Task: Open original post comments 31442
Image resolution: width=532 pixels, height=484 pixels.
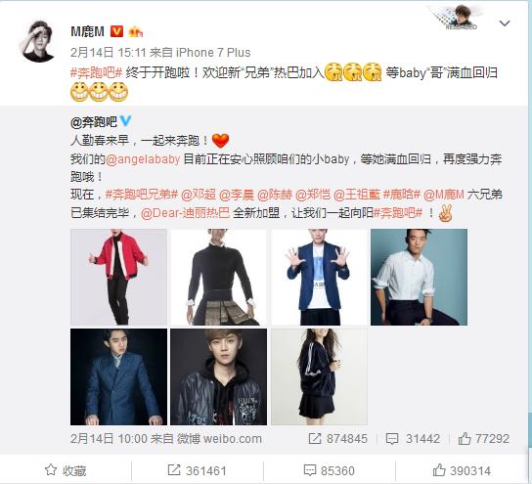Action: click(392, 439)
